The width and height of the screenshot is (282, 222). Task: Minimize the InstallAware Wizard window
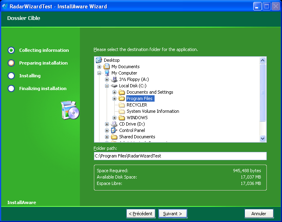[257, 6]
